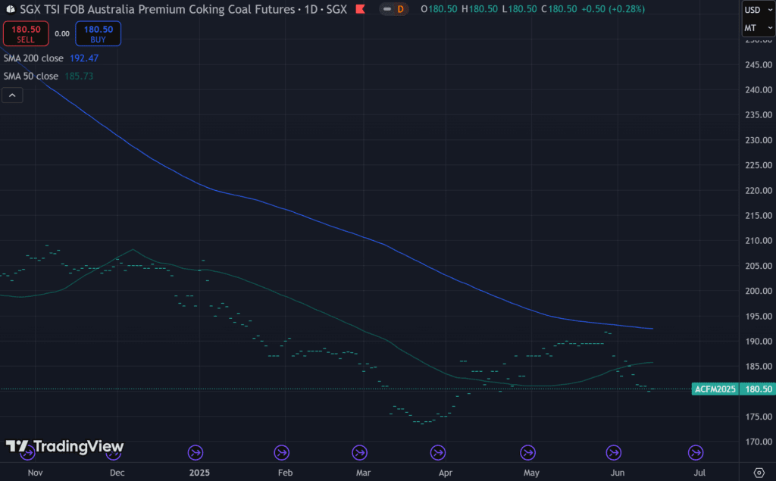Click the orange D data-status indicator
This screenshot has height=481, width=776.
tap(400, 9)
